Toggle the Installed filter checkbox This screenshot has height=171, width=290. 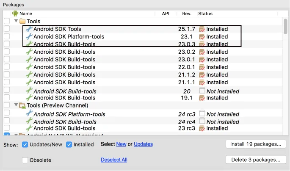click(69, 144)
